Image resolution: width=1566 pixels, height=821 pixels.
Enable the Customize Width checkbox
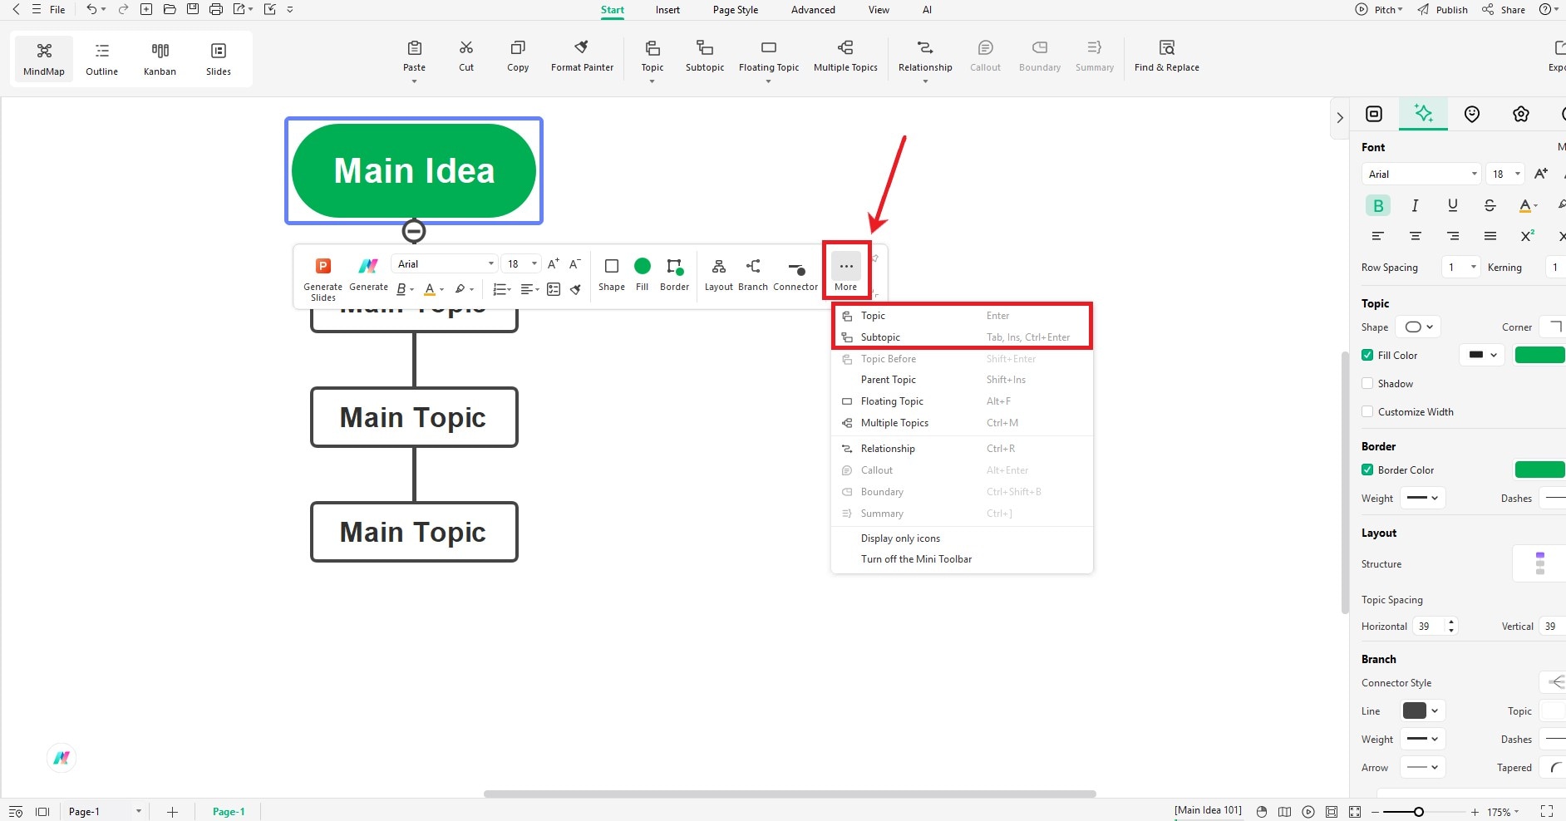(1367, 411)
